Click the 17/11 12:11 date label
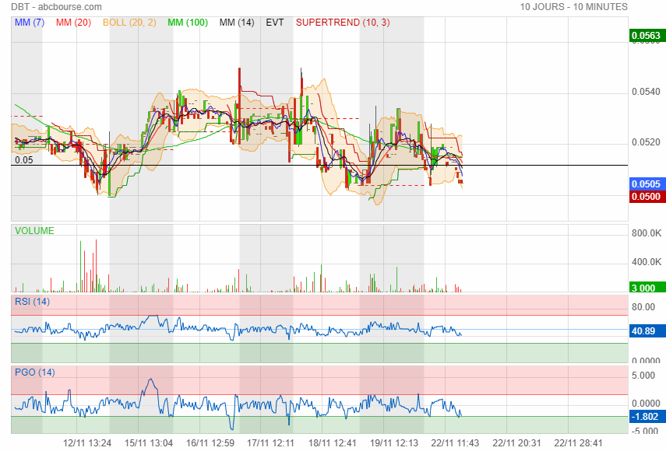 270,443
